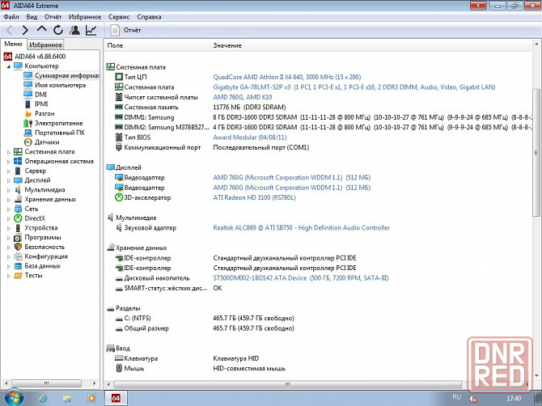542x406 pixels.
Task: Click the horizontal scrollbar of the report pane
Action: tap(288, 384)
